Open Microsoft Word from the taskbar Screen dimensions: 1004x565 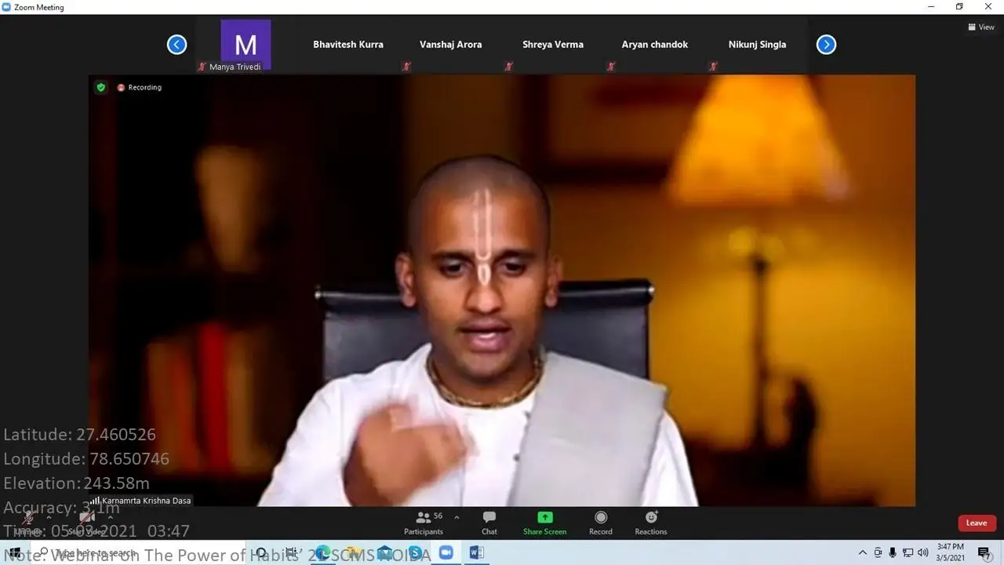(x=476, y=552)
